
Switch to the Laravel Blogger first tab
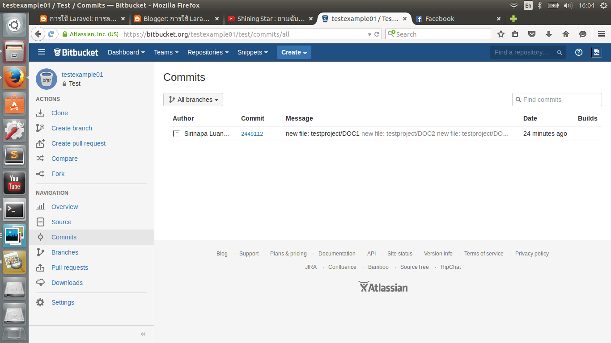click(83, 19)
